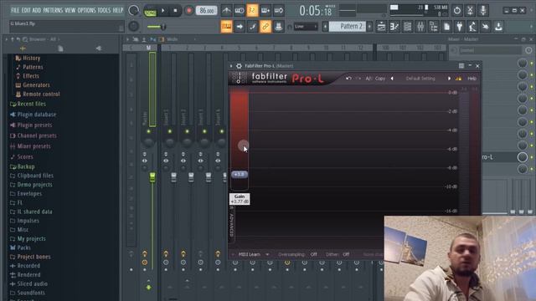This screenshot has height=301, width=536.
Task: Toggle song/pattern mode switch
Action: pos(150,11)
